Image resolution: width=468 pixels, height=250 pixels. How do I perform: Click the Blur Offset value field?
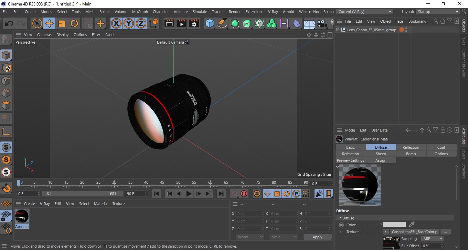click(x=432, y=246)
